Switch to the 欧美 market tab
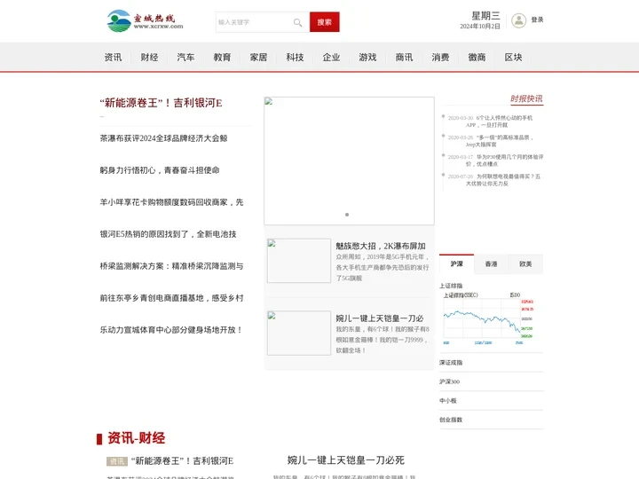This screenshot has width=639, height=479. [x=525, y=264]
